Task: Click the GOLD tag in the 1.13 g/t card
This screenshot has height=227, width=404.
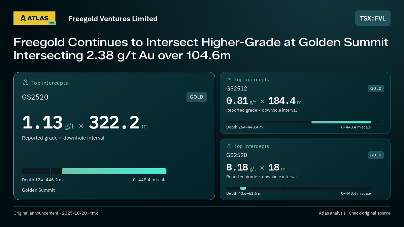Action: [x=197, y=97]
